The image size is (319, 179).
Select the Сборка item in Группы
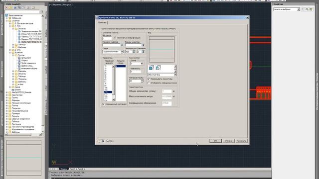point(24,61)
